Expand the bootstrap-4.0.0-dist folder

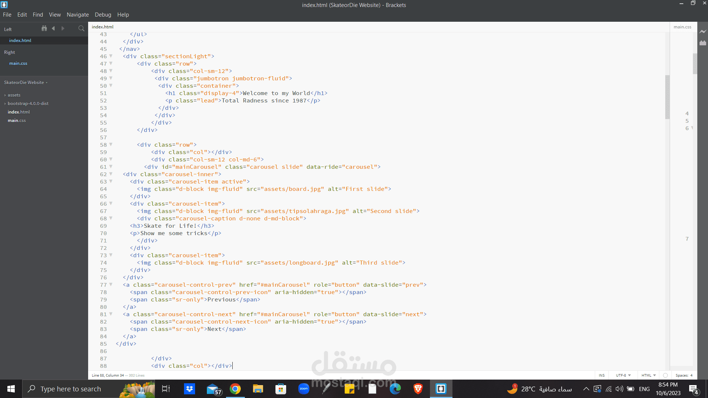pos(28,104)
